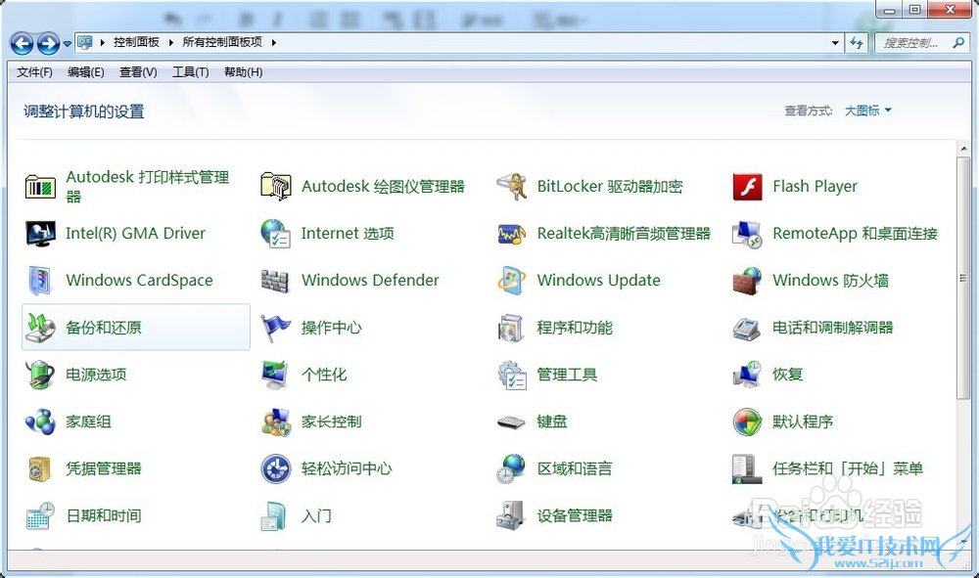Click the 键盘 keyboard icon
This screenshot has height=578, width=979.
(512, 422)
